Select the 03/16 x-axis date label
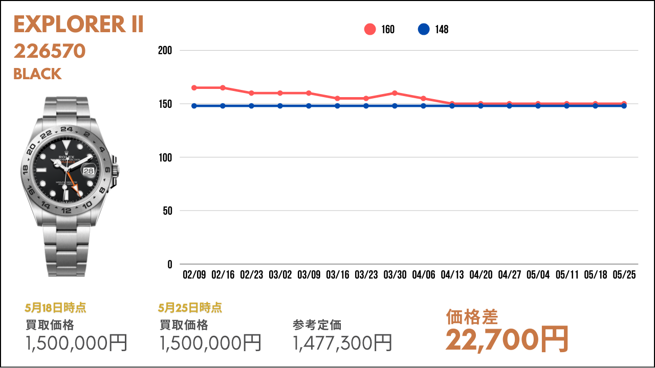The width and height of the screenshot is (655, 368). pyautogui.click(x=338, y=275)
